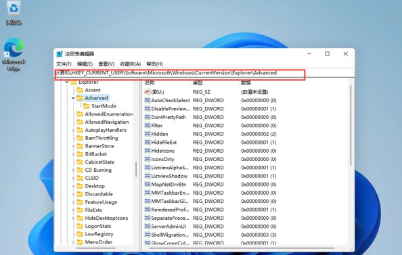
Task: Click the values pane horizontal scrollbar
Action: (241, 248)
